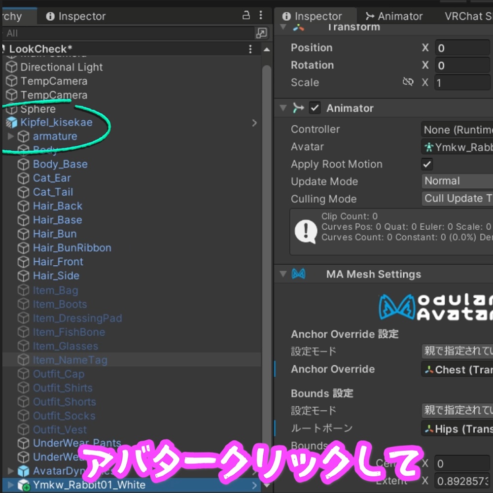Disable the Animator component checkbox
Screen dimensions: 493x493
[314, 107]
